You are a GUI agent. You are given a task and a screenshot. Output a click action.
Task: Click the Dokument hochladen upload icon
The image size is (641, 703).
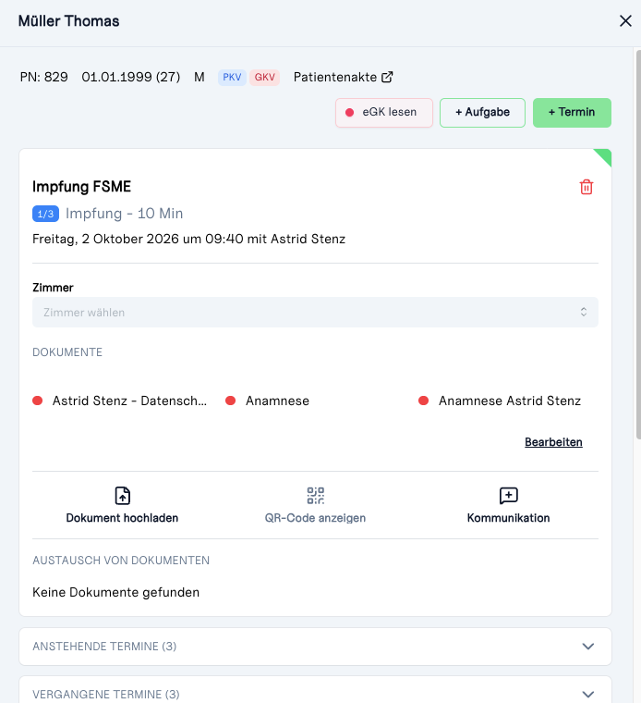point(122,496)
